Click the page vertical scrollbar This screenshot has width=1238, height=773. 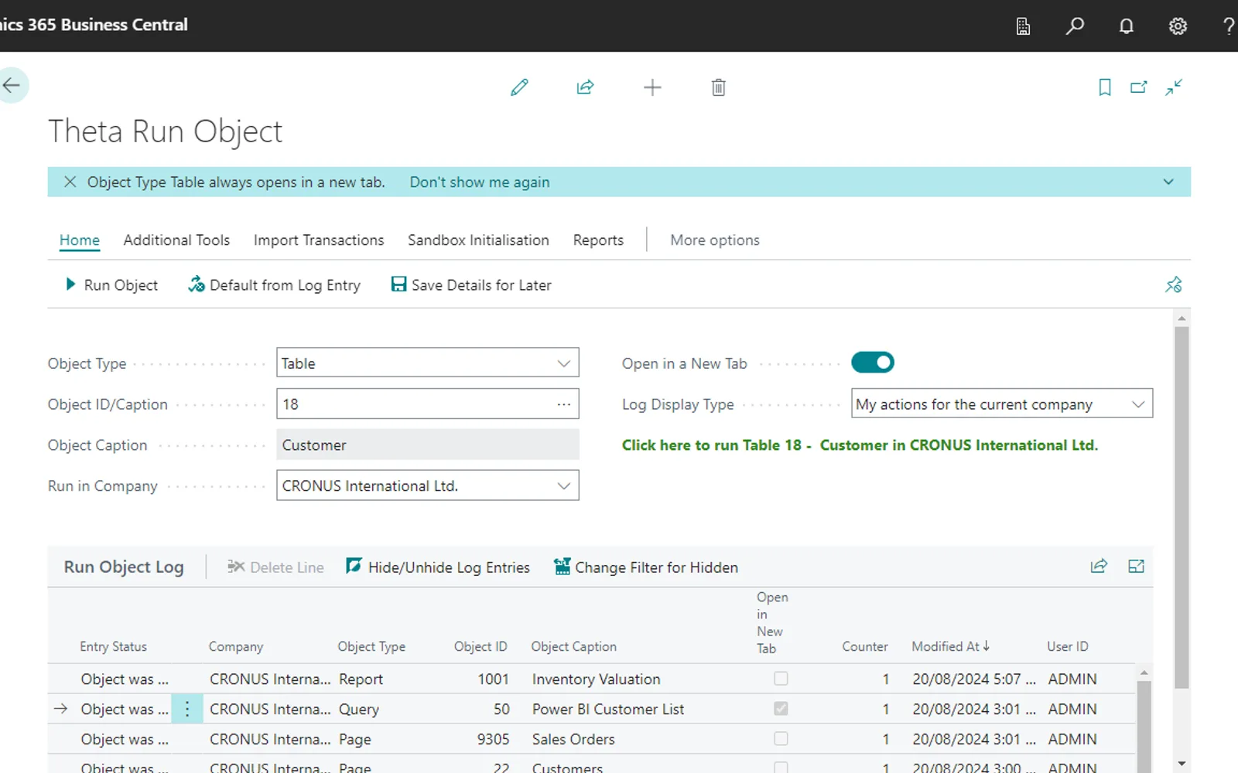[x=1182, y=506]
